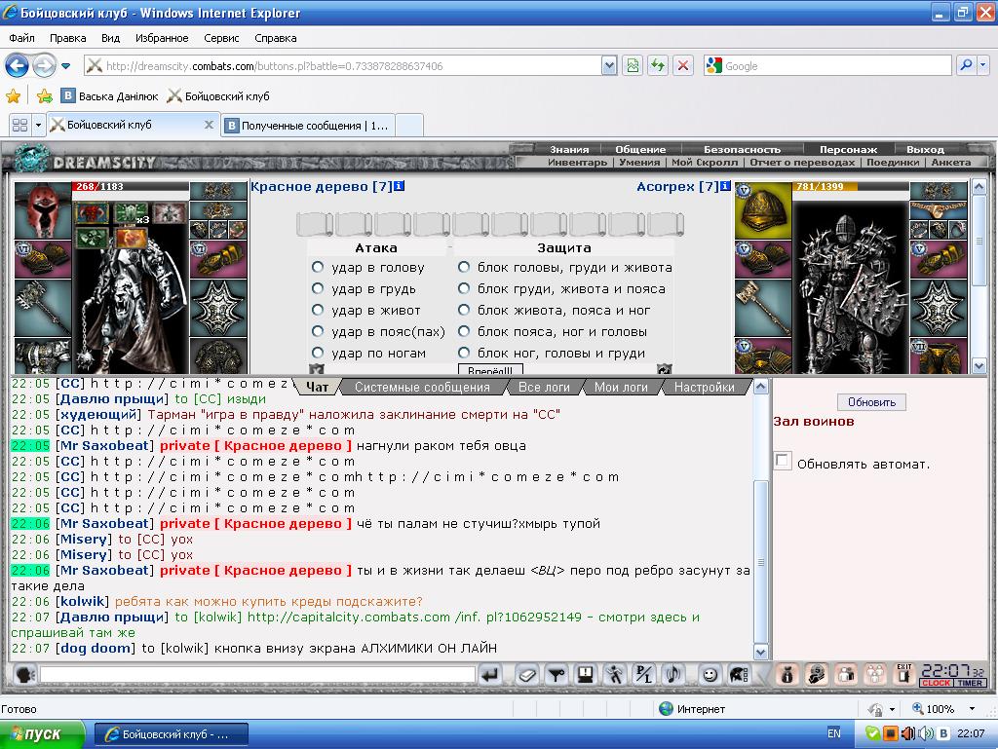Click the Quick Tabs grid icon
The height and width of the screenshot is (749, 998).
(x=19, y=126)
